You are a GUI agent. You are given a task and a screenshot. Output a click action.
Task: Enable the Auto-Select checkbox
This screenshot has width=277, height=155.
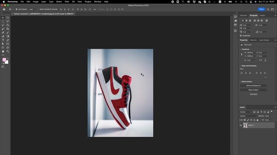(16, 9)
